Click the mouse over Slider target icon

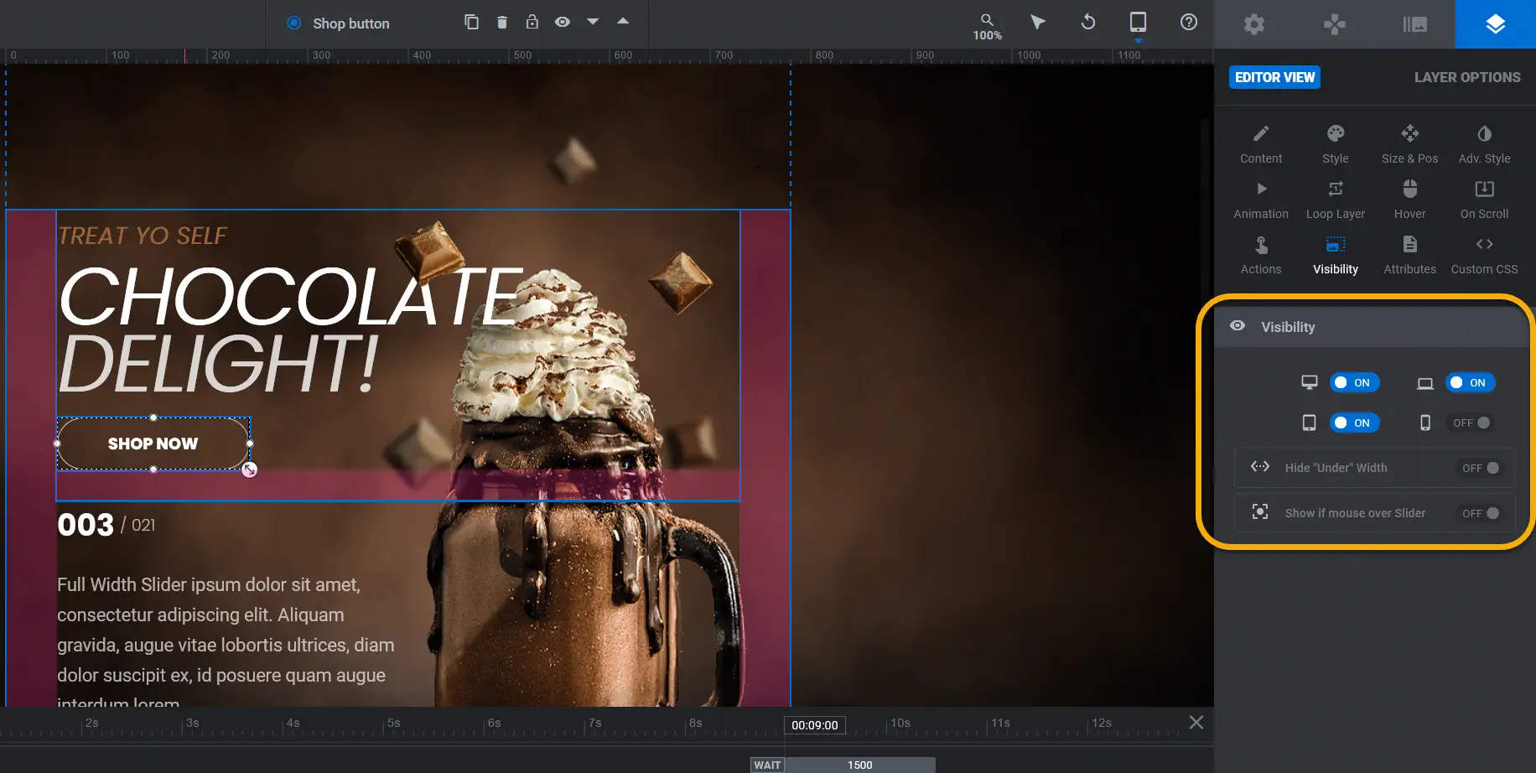point(1260,512)
